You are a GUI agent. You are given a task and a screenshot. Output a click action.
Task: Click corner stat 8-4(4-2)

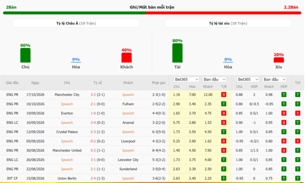[x=159, y=151]
